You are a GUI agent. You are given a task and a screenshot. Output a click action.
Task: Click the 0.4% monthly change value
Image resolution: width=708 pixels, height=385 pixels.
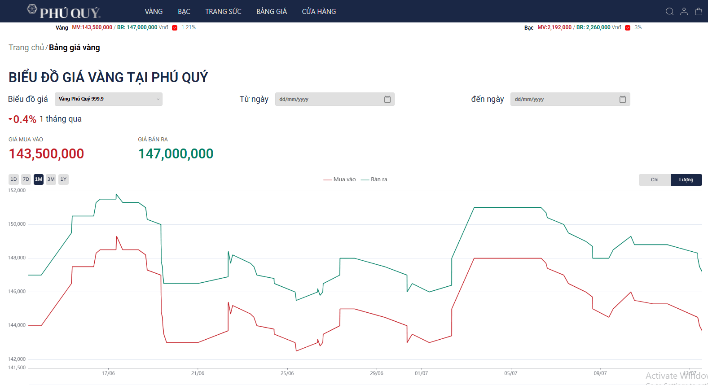tap(25, 119)
